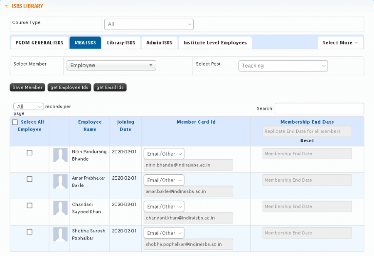Click Replicate End Date for all members field
Image resolution: width=374 pixels, height=256 pixels.
click(307, 131)
